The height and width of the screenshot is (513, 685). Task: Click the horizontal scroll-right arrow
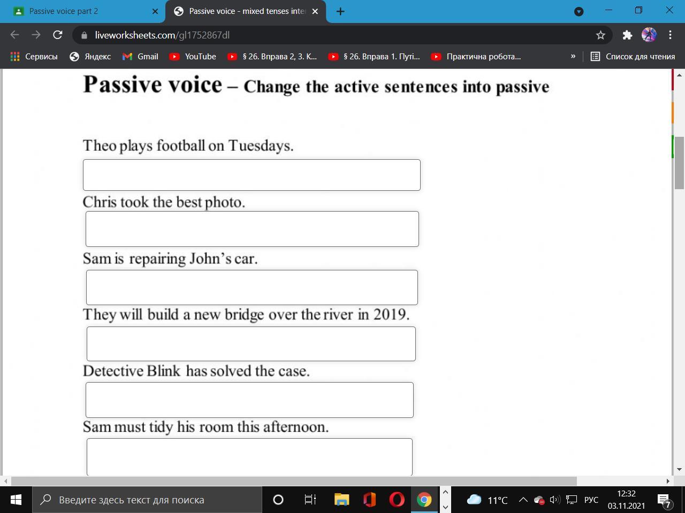[668, 481]
